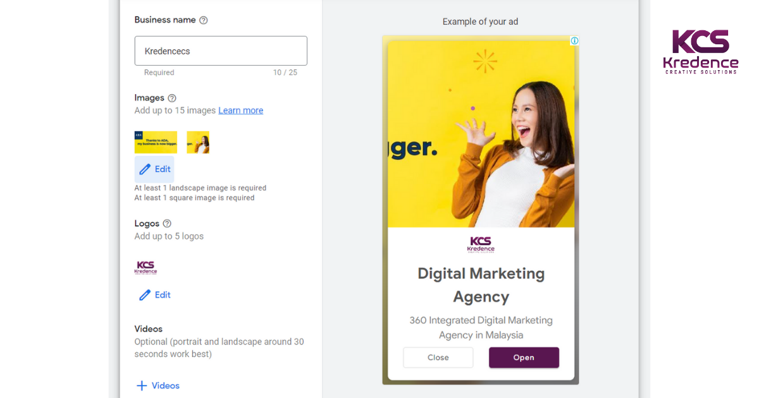Click the yellow ad image preview
759x398 pixels.
click(481, 135)
